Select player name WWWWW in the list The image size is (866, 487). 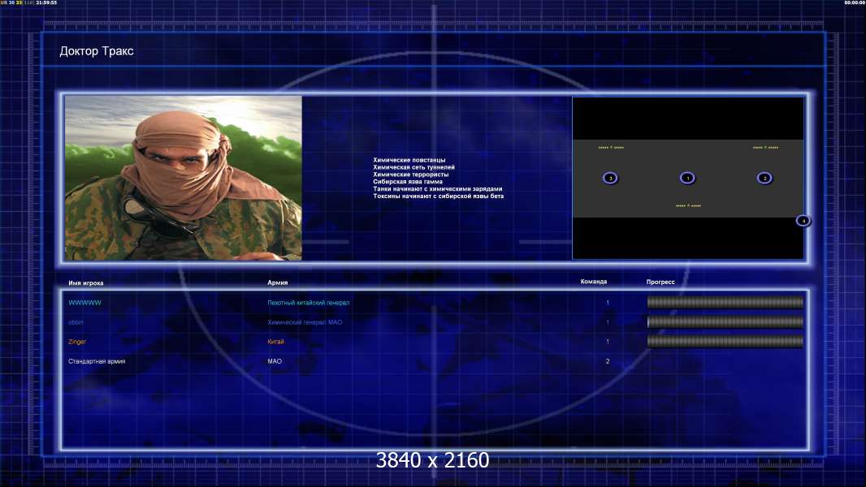point(85,303)
